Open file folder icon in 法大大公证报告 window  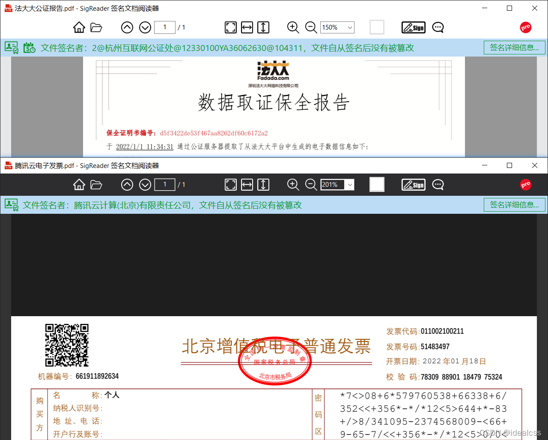[x=96, y=27]
